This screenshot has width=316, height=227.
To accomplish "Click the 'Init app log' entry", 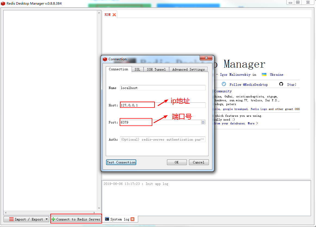I will point(136,184).
